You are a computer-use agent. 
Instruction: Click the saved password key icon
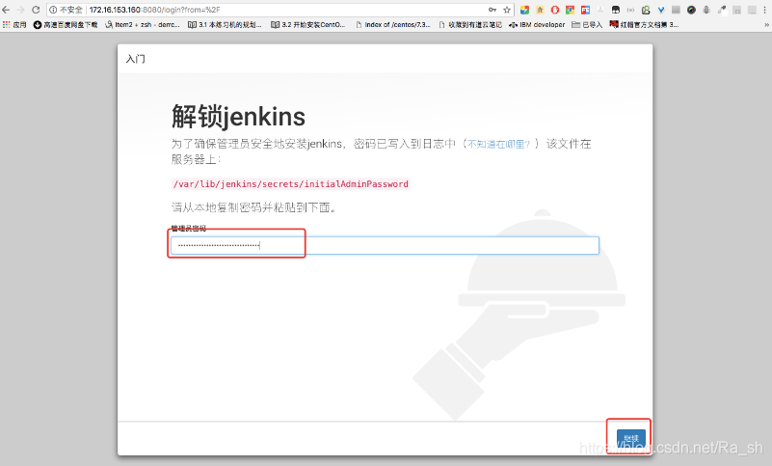[x=492, y=10]
